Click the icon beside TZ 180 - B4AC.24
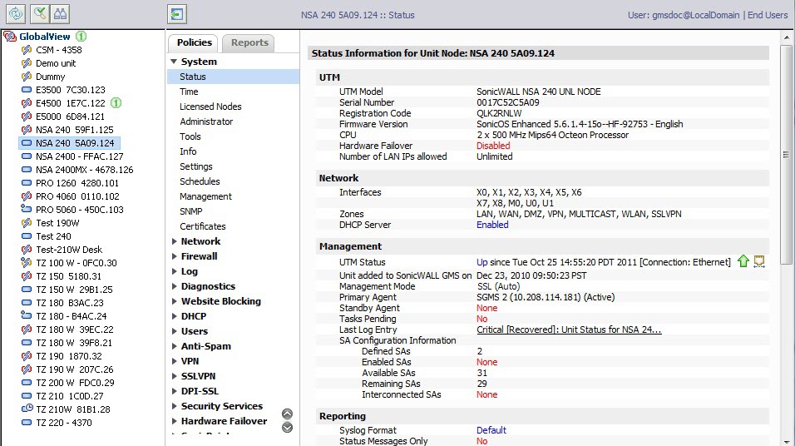795x446 pixels. point(27,315)
